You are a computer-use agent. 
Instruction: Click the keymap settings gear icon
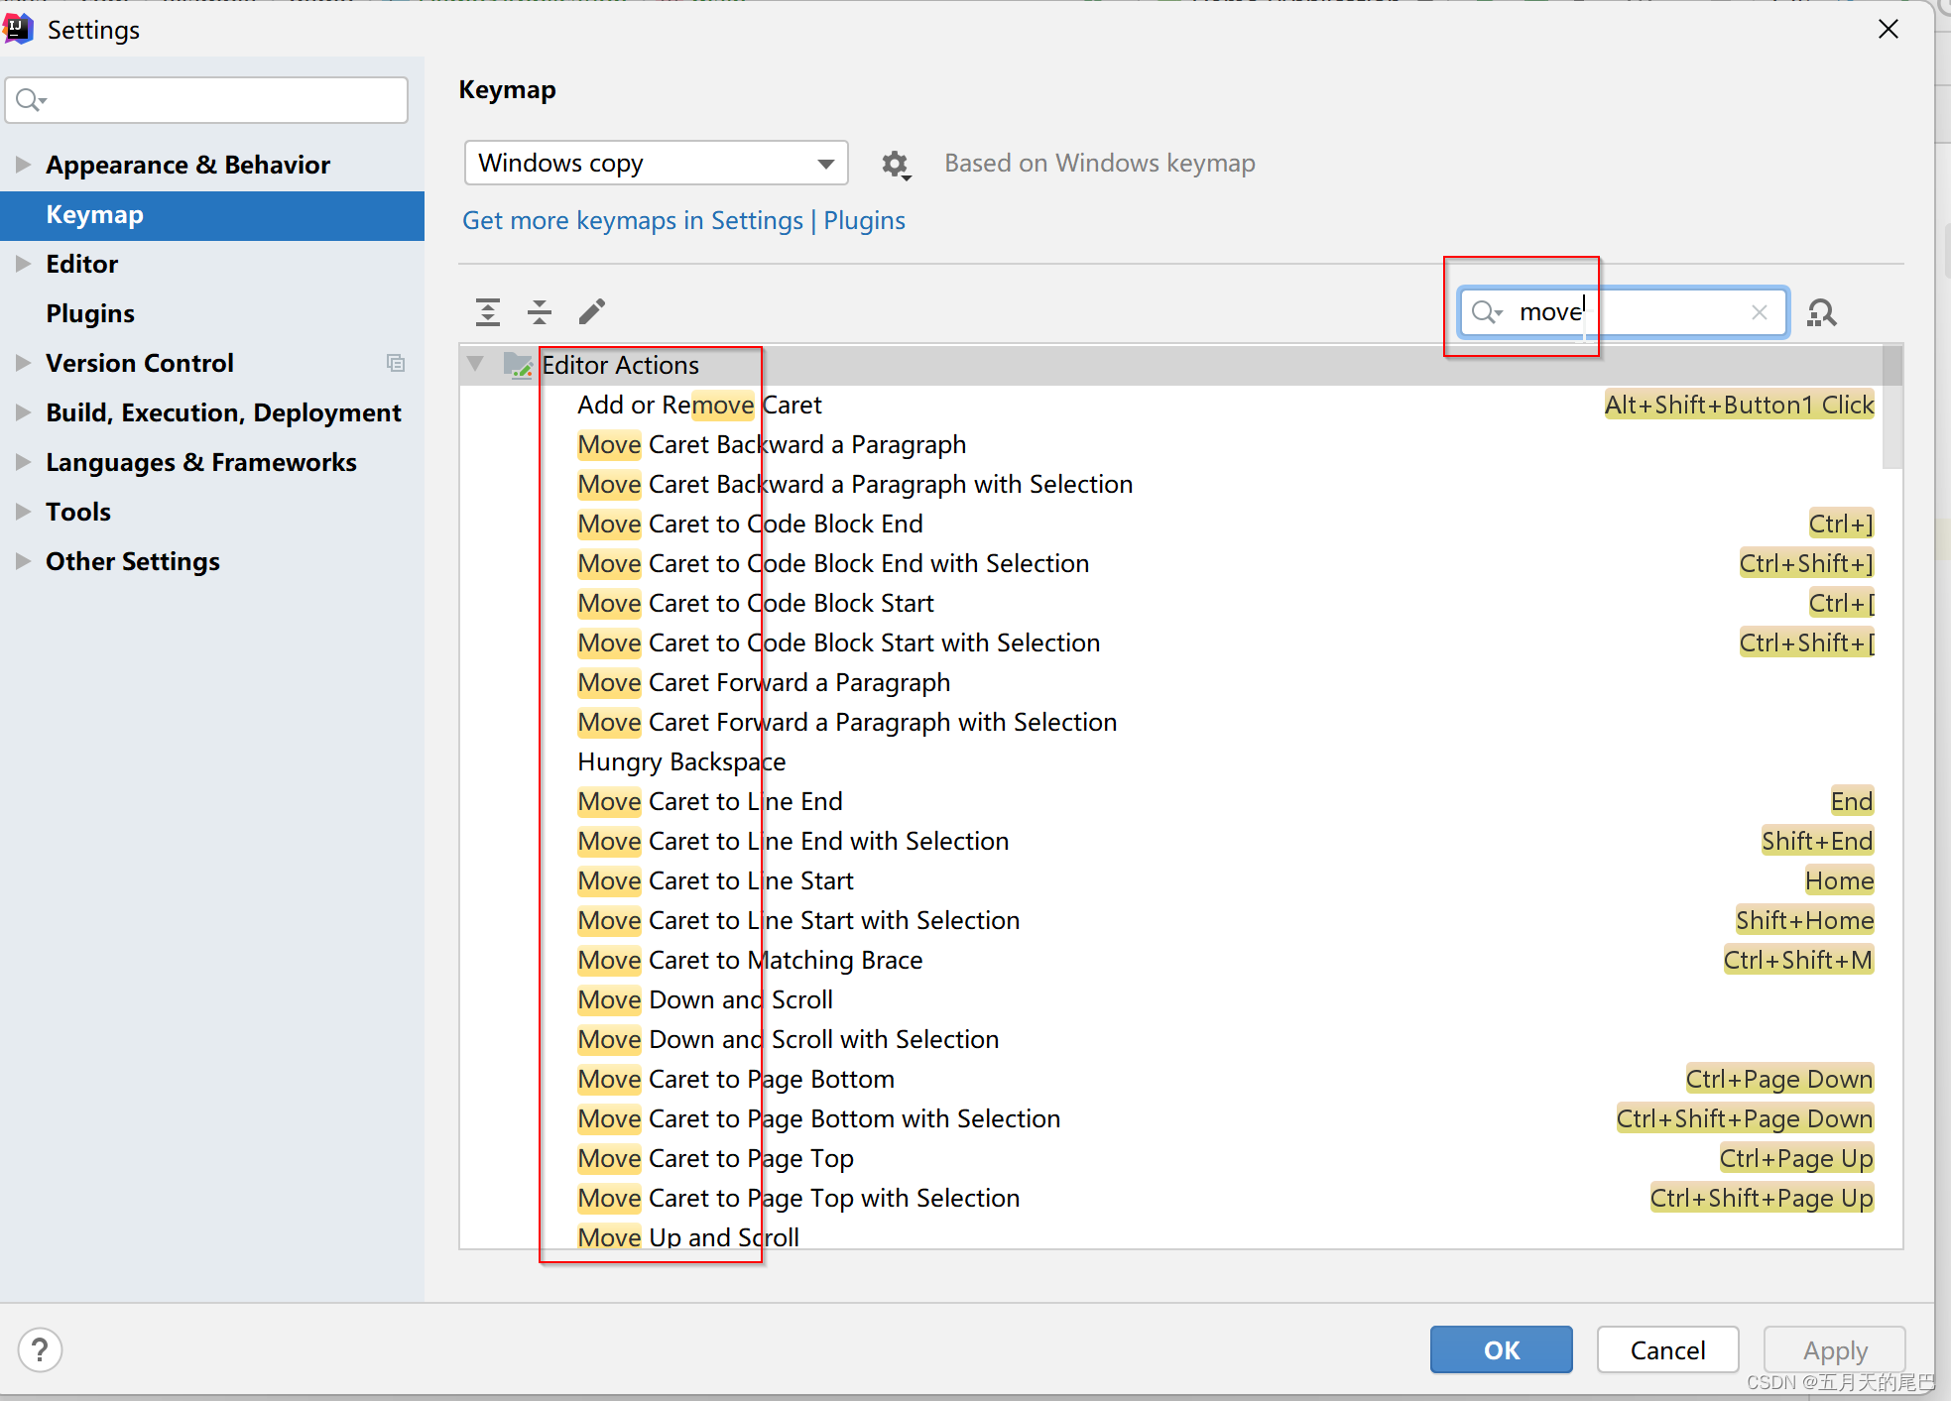[894, 164]
